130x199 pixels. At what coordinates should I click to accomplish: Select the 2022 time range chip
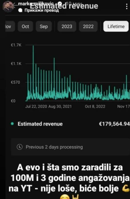(x=88, y=26)
